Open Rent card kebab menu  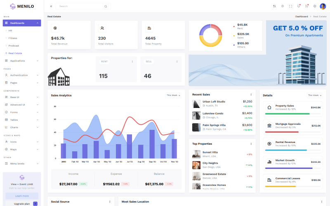point(132,61)
